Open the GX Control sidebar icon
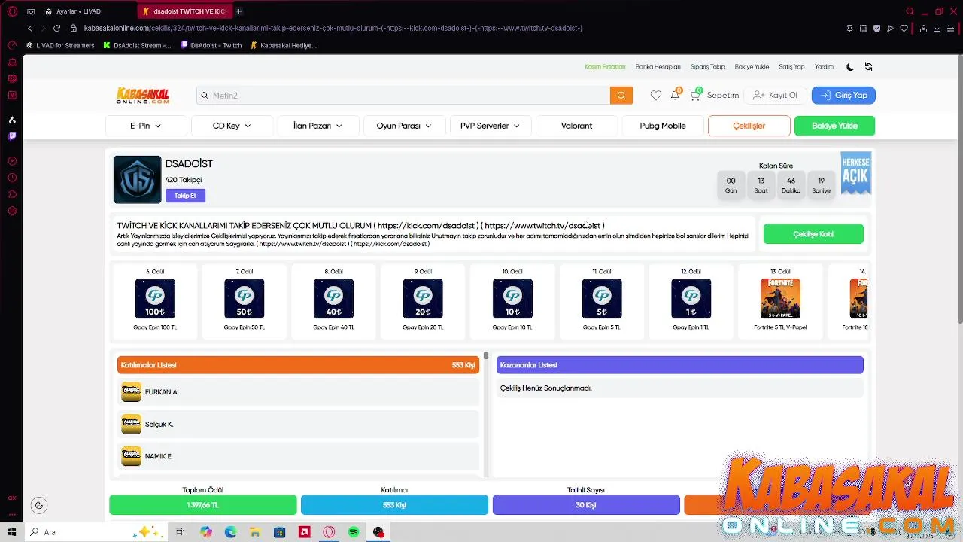This screenshot has height=542, width=963. [x=12, y=45]
